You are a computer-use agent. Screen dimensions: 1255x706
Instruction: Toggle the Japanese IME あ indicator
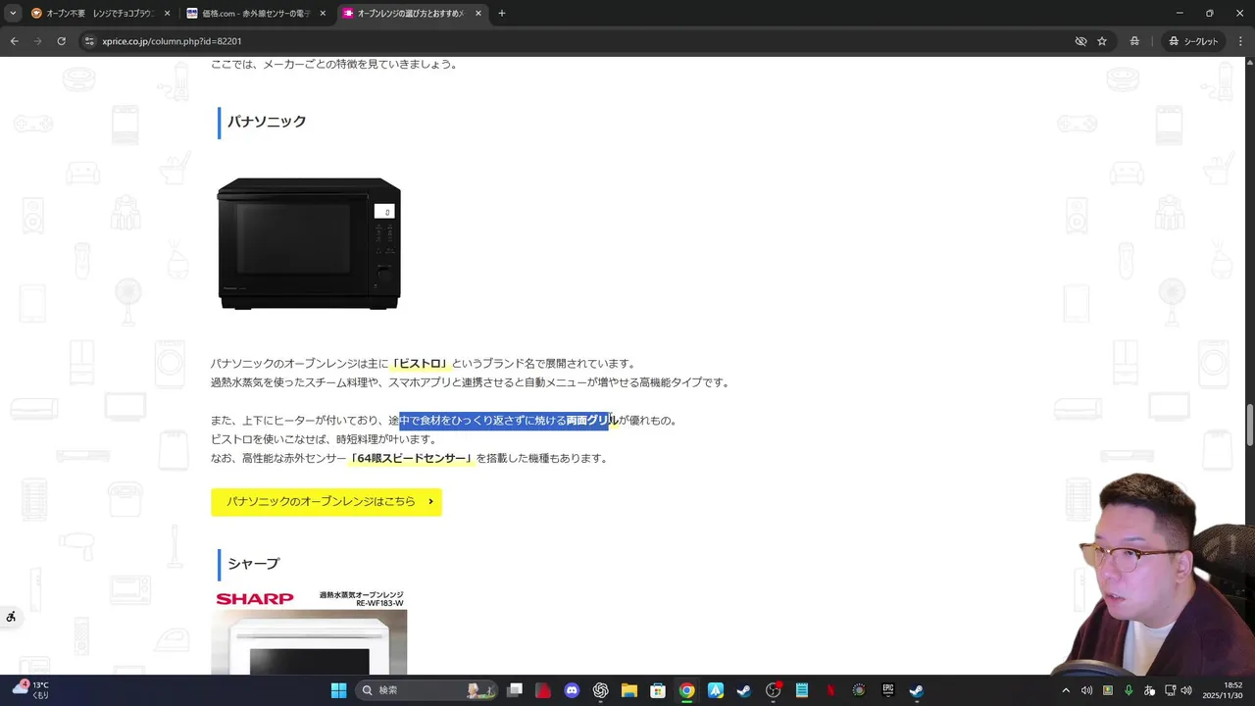click(x=1149, y=690)
